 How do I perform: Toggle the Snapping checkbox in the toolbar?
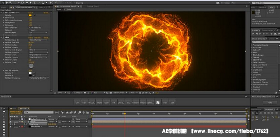click(x=74, y=3)
